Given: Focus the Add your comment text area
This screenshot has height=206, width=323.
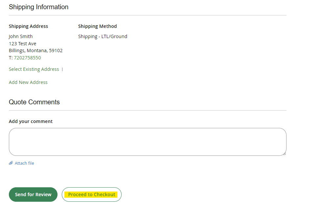Looking at the screenshot, I should [148, 142].
